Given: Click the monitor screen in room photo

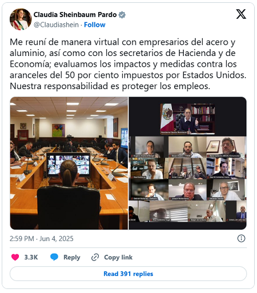Looking at the screenshot, I should click(x=69, y=165).
